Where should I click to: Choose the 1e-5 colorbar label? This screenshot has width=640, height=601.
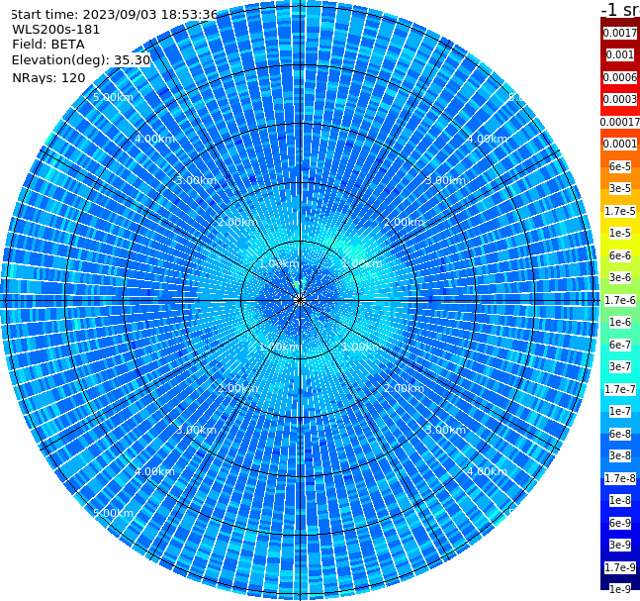pyautogui.click(x=620, y=233)
